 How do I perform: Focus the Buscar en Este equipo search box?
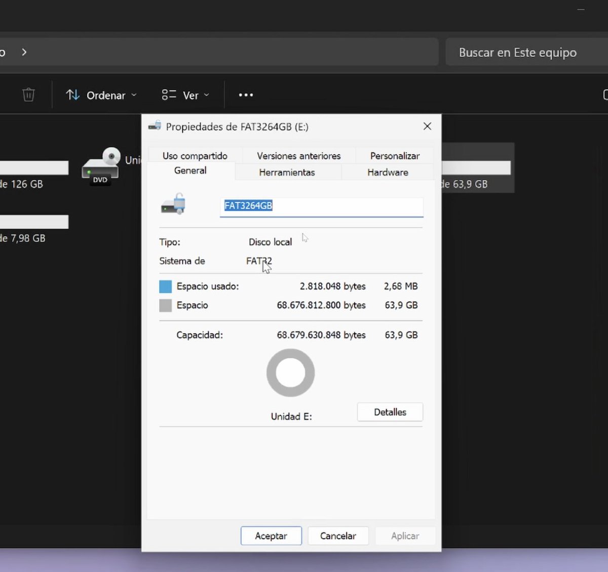point(526,52)
